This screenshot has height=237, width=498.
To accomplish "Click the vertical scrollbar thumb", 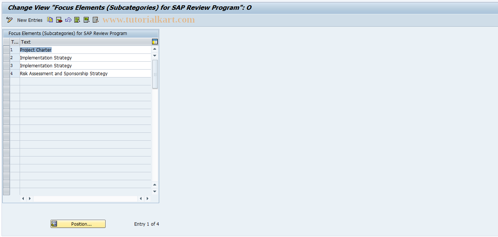I will (155, 74).
